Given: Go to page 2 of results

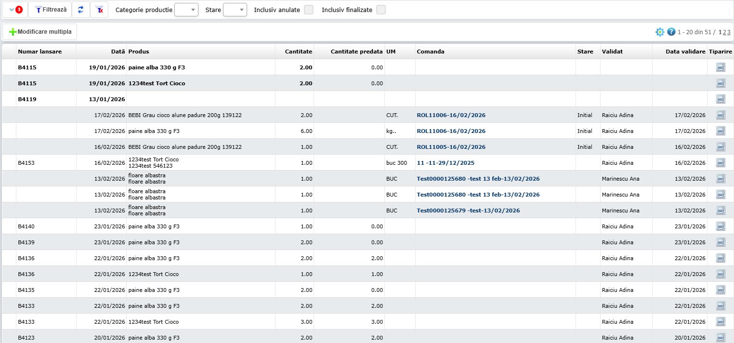Looking at the screenshot, I should pos(725,32).
